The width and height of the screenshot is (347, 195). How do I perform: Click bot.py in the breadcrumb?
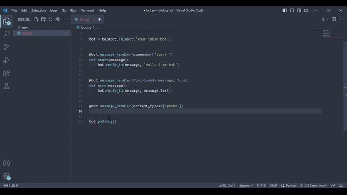[x=86, y=28]
